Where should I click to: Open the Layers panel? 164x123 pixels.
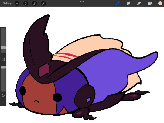(x=150, y=3)
